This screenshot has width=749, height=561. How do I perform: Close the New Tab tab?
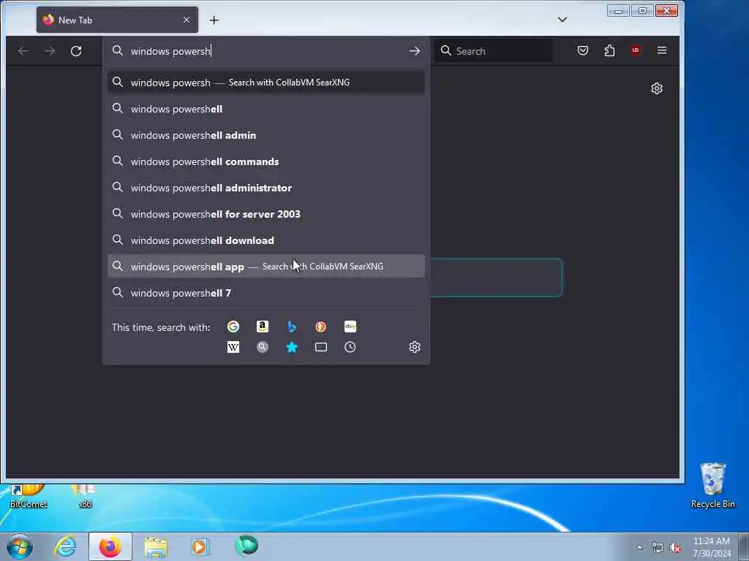[187, 20]
